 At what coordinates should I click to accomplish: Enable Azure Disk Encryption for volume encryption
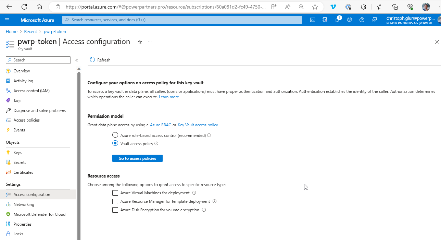[x=115, y=210]
